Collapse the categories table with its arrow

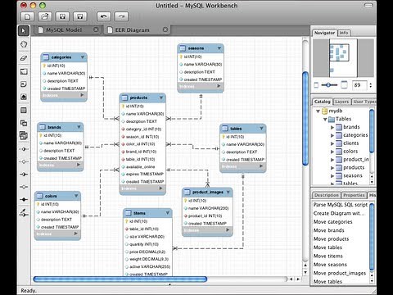click(83, 57)
